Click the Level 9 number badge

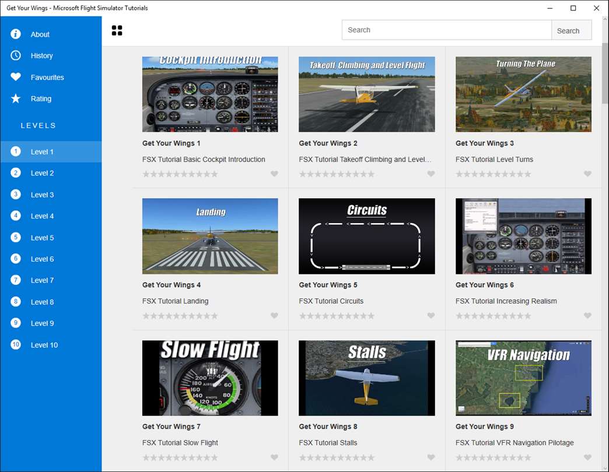pyautogui.click(x=16, y=323)
